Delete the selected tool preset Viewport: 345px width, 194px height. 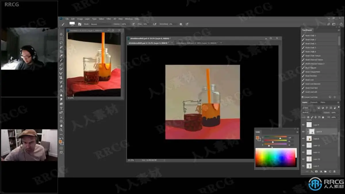click(335, 97)
